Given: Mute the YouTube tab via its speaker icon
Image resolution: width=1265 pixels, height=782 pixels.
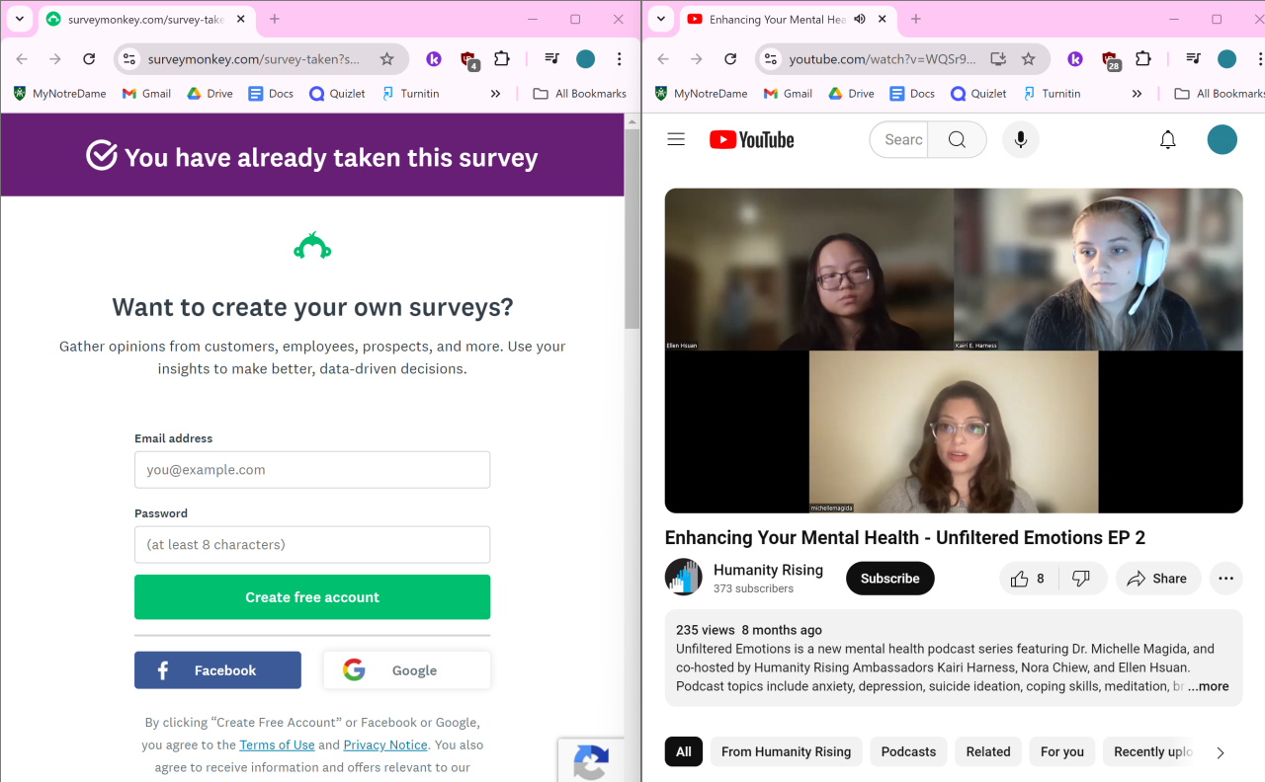Looking at the screenshot, I should coord(860,19).
